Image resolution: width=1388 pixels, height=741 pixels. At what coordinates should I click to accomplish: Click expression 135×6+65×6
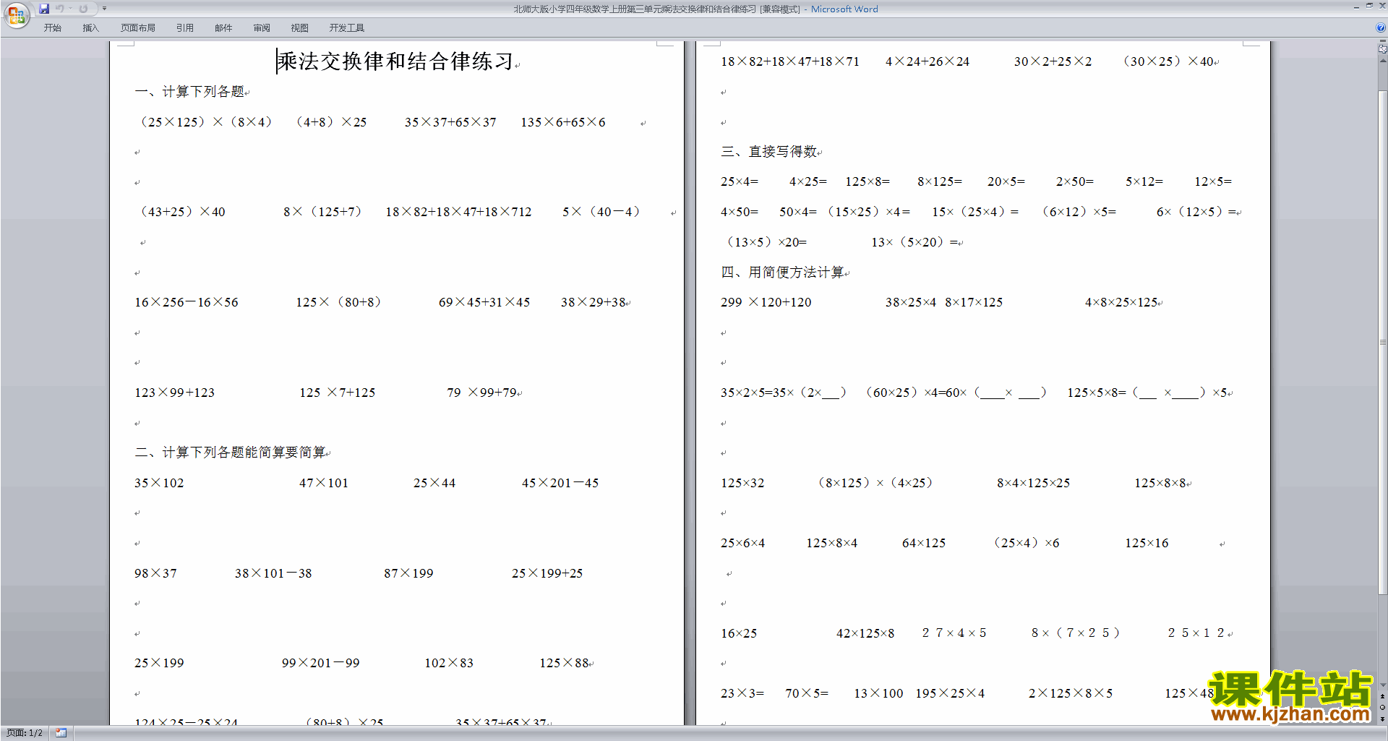click(563, 122)
